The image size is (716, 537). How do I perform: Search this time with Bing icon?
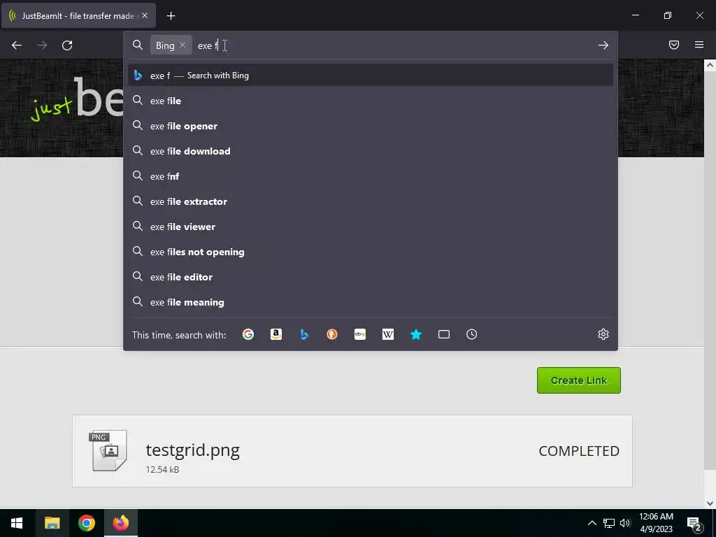[304, 334]
